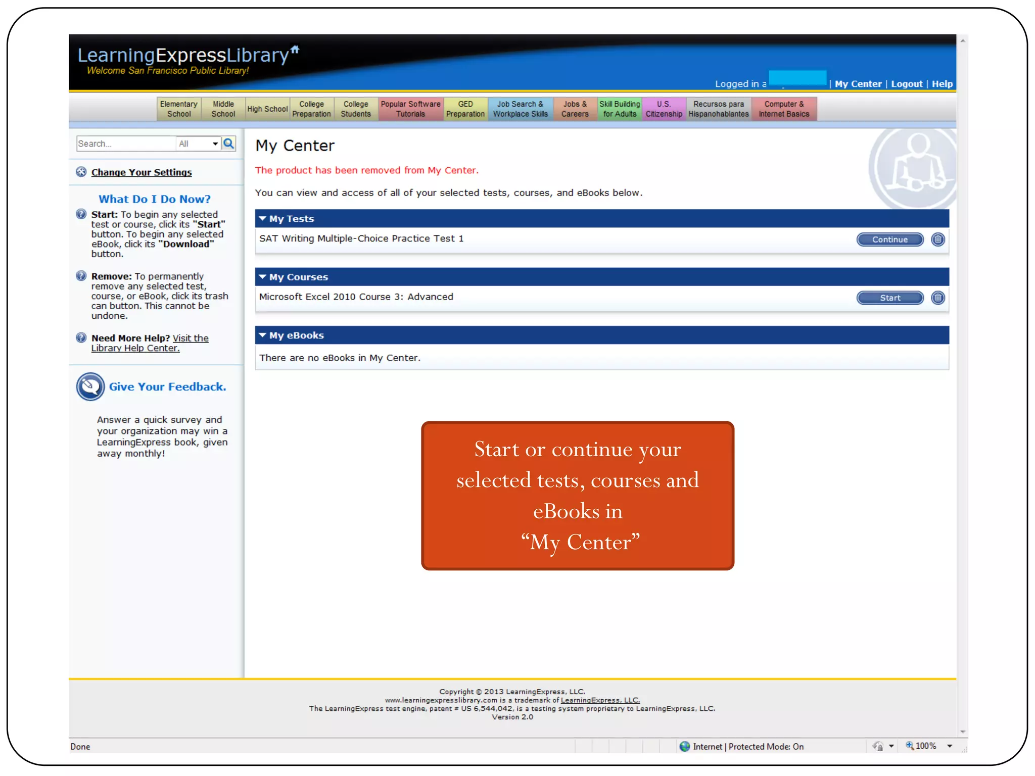This screenshot has width=1035, height=776.
Task: Click trash can icon for Microsoft Excel course
Action: coord(937,298)
